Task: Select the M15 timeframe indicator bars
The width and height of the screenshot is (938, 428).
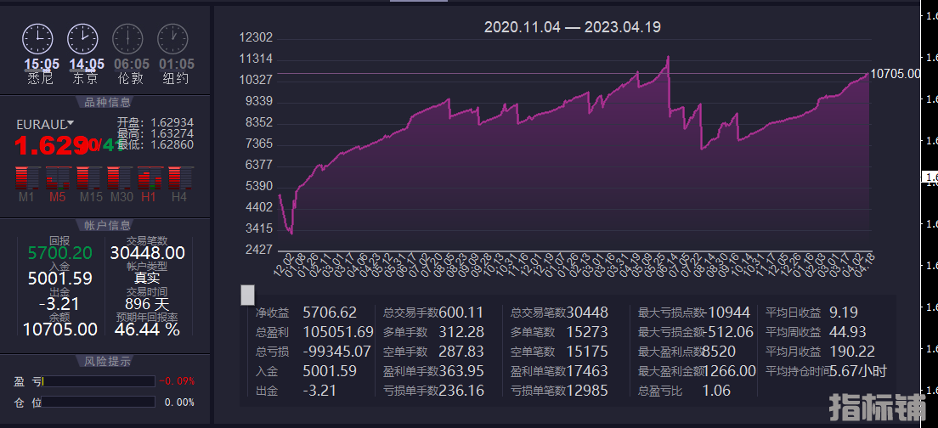Action: coord(88,178)
